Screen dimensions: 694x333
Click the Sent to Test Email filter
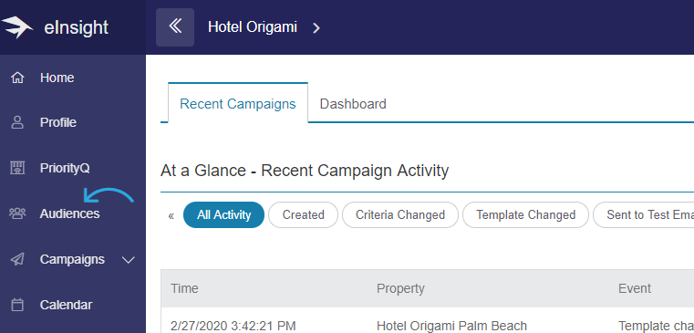point(644,215)
